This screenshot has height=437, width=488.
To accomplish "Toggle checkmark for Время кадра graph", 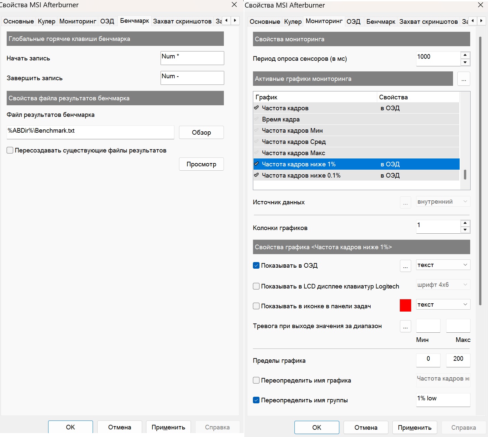I will point(257,119).
